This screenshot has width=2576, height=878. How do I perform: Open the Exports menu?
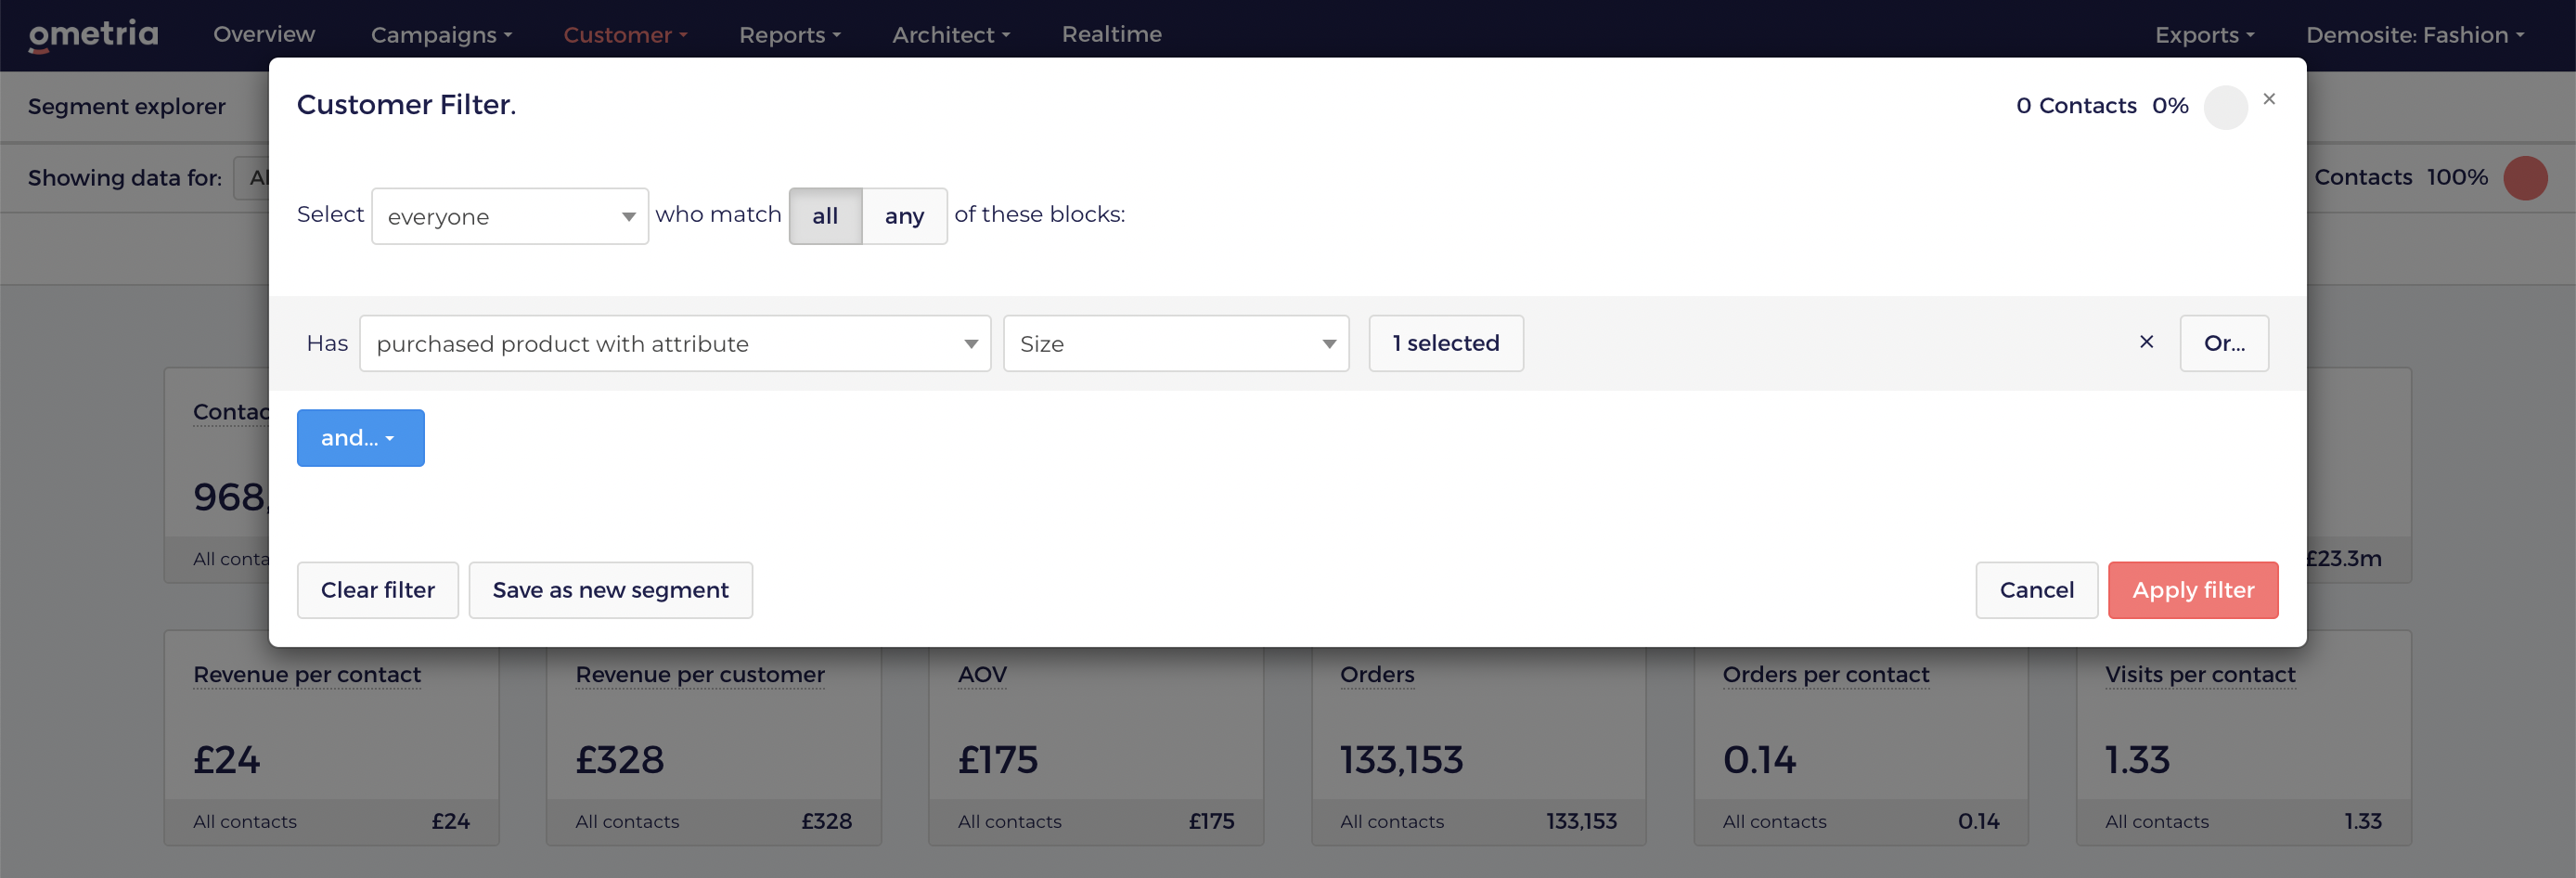(2204, 35)
